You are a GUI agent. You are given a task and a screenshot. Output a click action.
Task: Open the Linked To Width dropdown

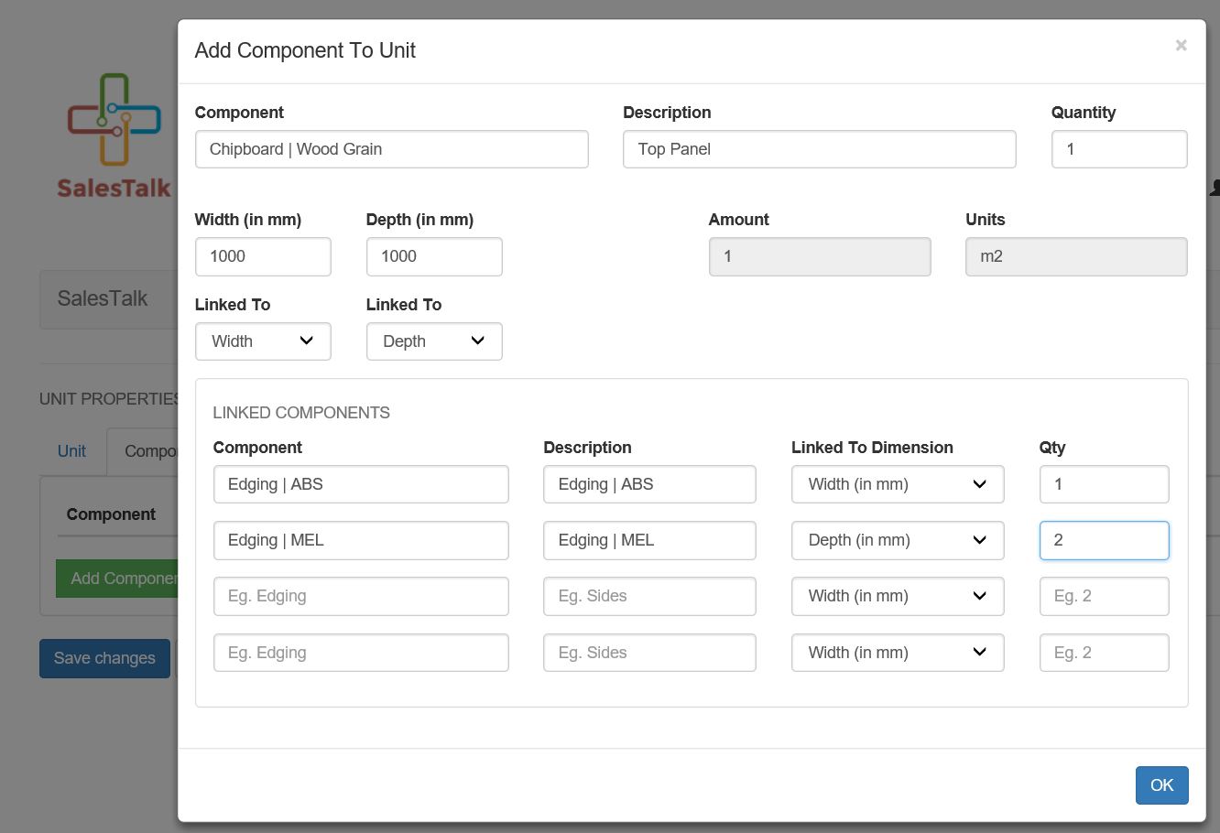coord(263,341)
